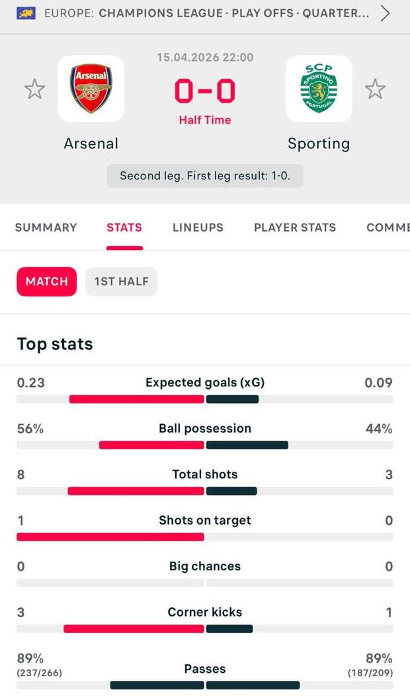Screen dimensions: 410x696
Task: Expand the Champions League header chevron
Action: click(386, 13)
